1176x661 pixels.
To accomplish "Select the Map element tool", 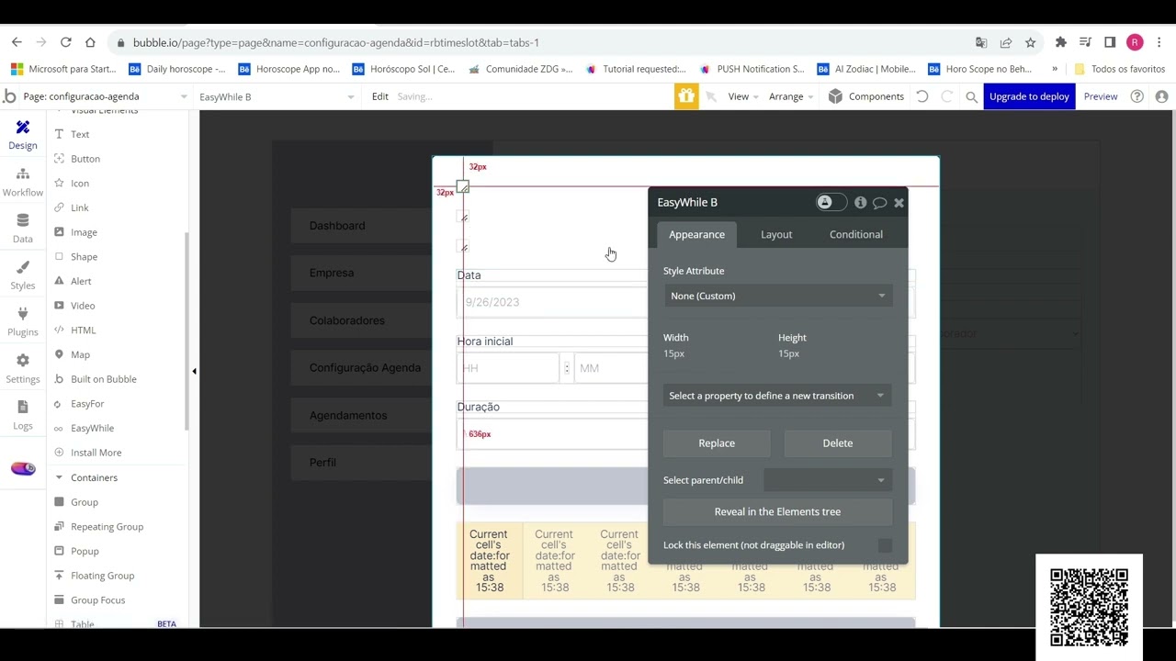I will [x=80, y=354].
